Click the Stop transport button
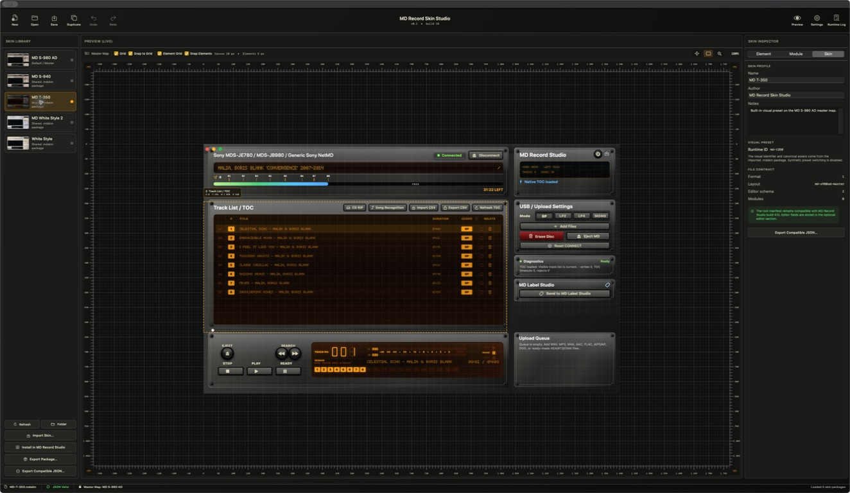Viewport: 850px width, 493px height. (x=230, y=370)
